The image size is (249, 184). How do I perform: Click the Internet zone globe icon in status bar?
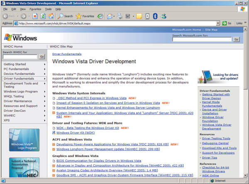click(x=212, y=181)
